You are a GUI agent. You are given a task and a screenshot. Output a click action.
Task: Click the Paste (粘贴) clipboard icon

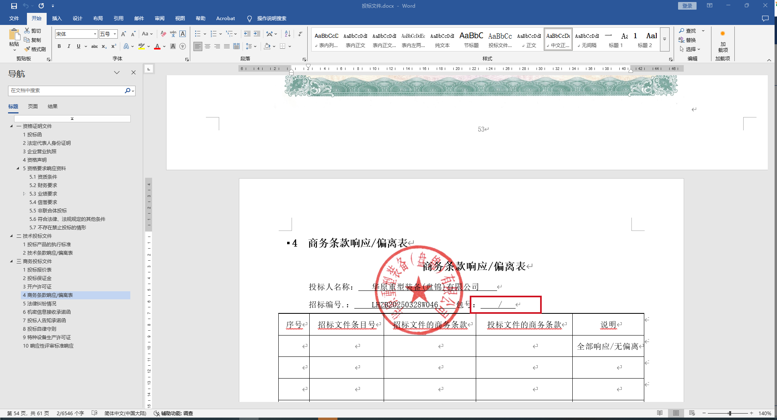coord(14,35)
